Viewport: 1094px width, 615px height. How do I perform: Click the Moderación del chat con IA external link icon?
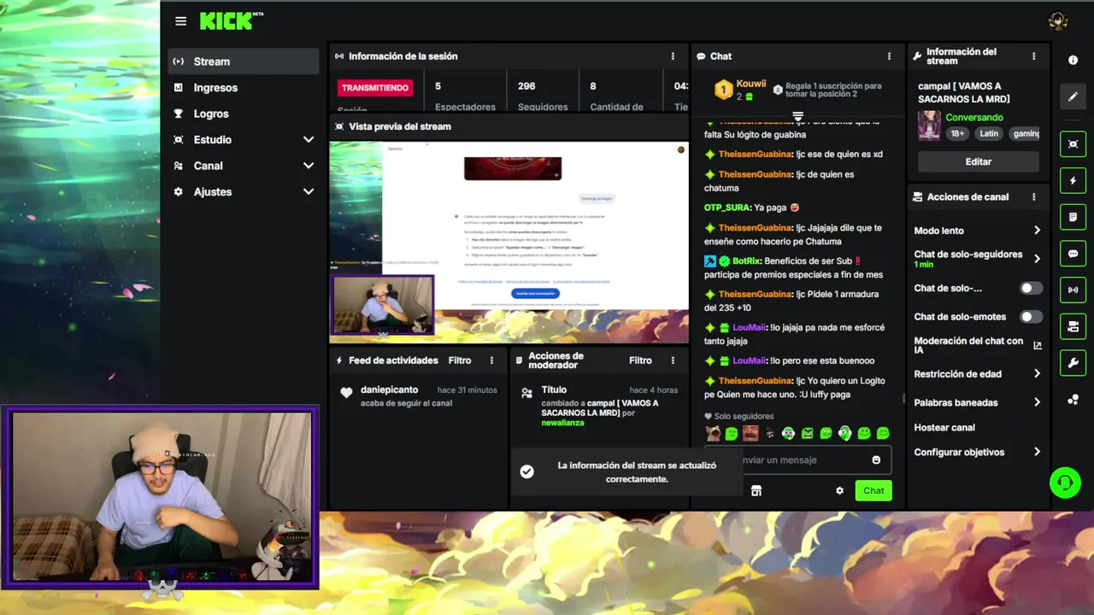pos(1037,345)
